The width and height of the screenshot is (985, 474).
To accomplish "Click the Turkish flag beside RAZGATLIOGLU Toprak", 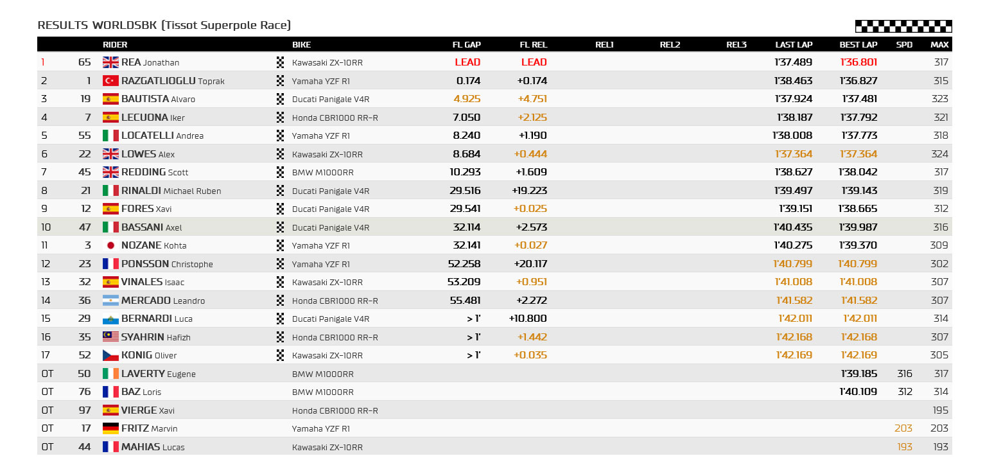I will pos(110,81).
